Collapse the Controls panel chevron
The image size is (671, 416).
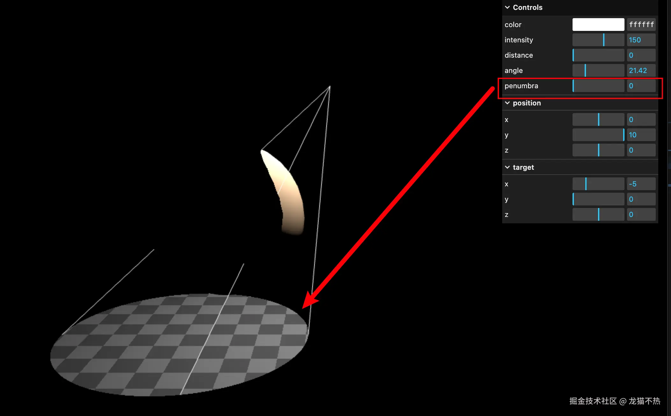pyautogui.click(x=507, y=7)
